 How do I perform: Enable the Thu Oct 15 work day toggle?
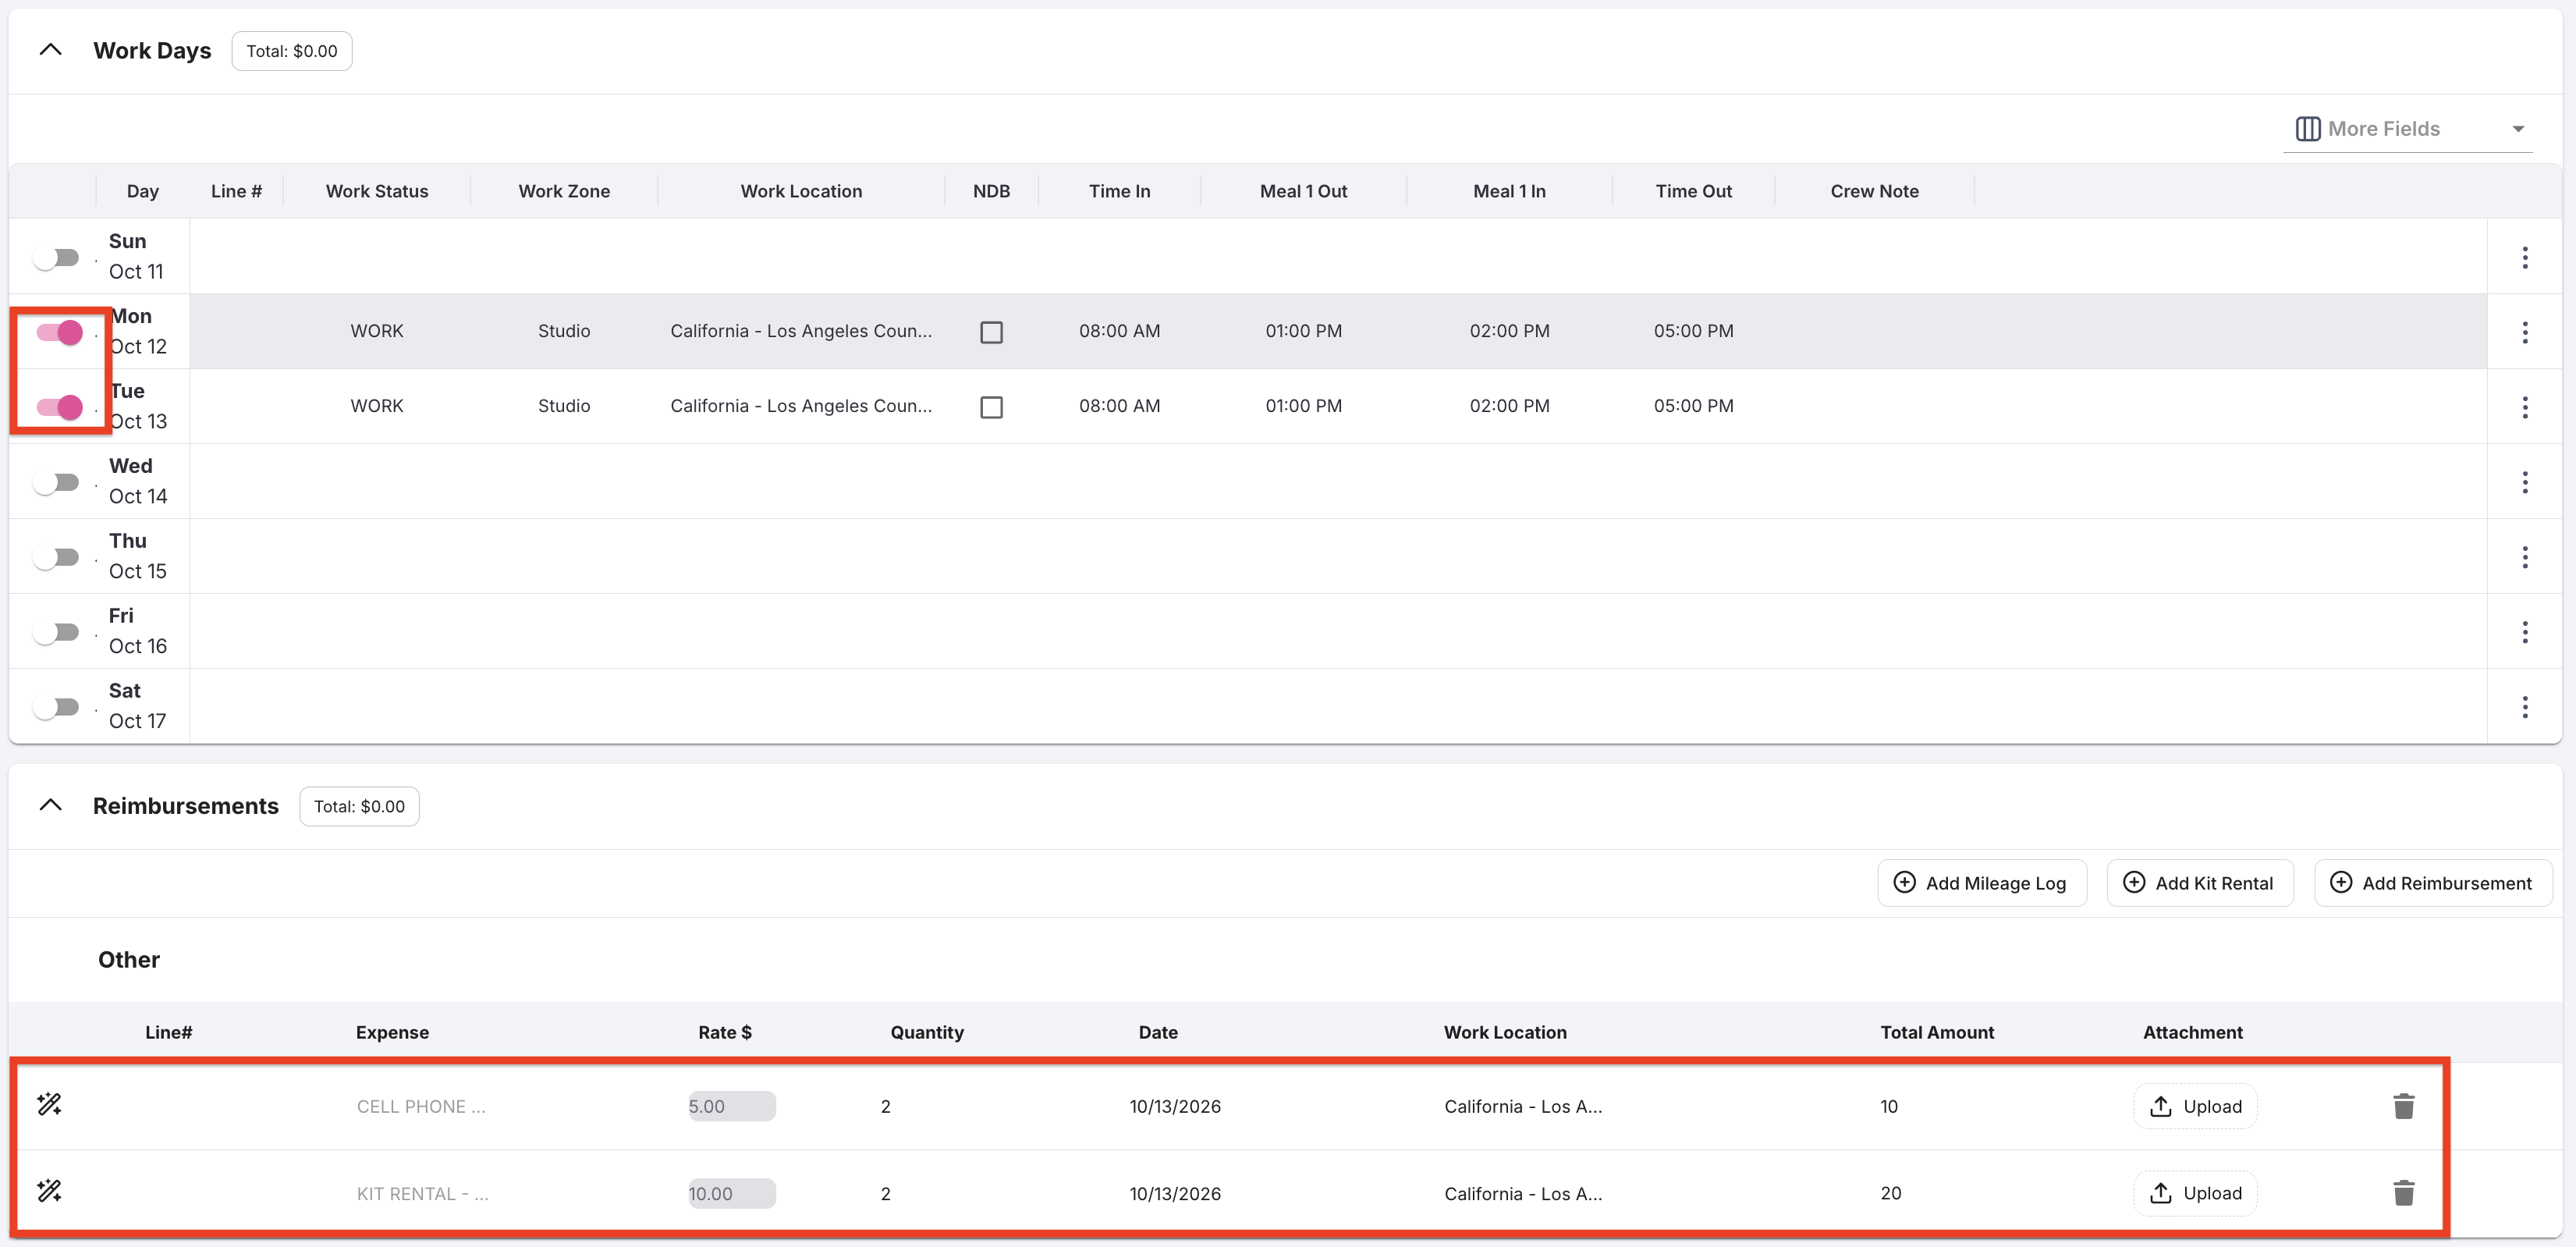tap(56, 557)
